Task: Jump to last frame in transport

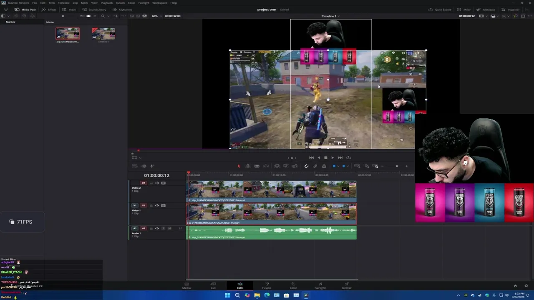Action: click(340, 157)
